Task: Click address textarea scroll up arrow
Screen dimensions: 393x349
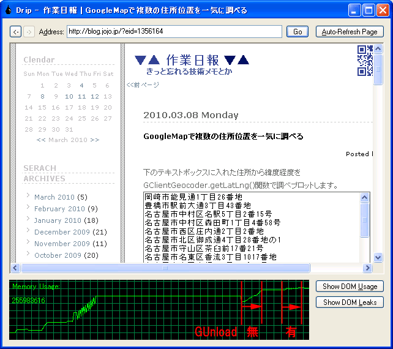Action: point(364,198)
